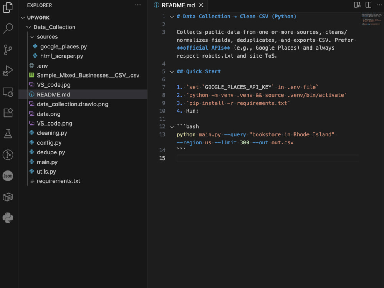Open Explorer panel more actions menu
384x288 pixels.
pyautogui.click(x=138, y=5)
